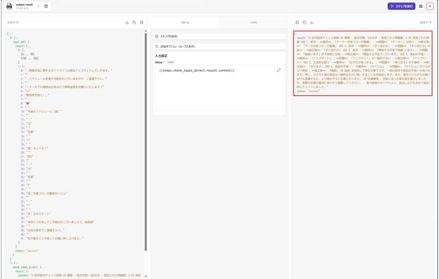
Task: Download the output data (出力データ)
Action: coord(312,22)
